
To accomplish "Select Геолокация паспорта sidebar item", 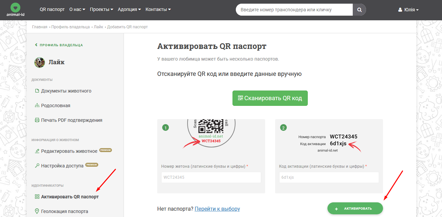I will [64, 211].
